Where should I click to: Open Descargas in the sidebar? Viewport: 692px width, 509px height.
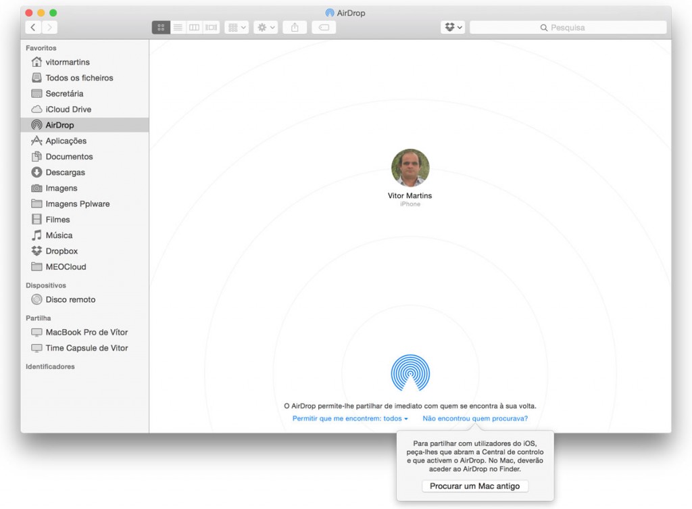tap(84, 172)
